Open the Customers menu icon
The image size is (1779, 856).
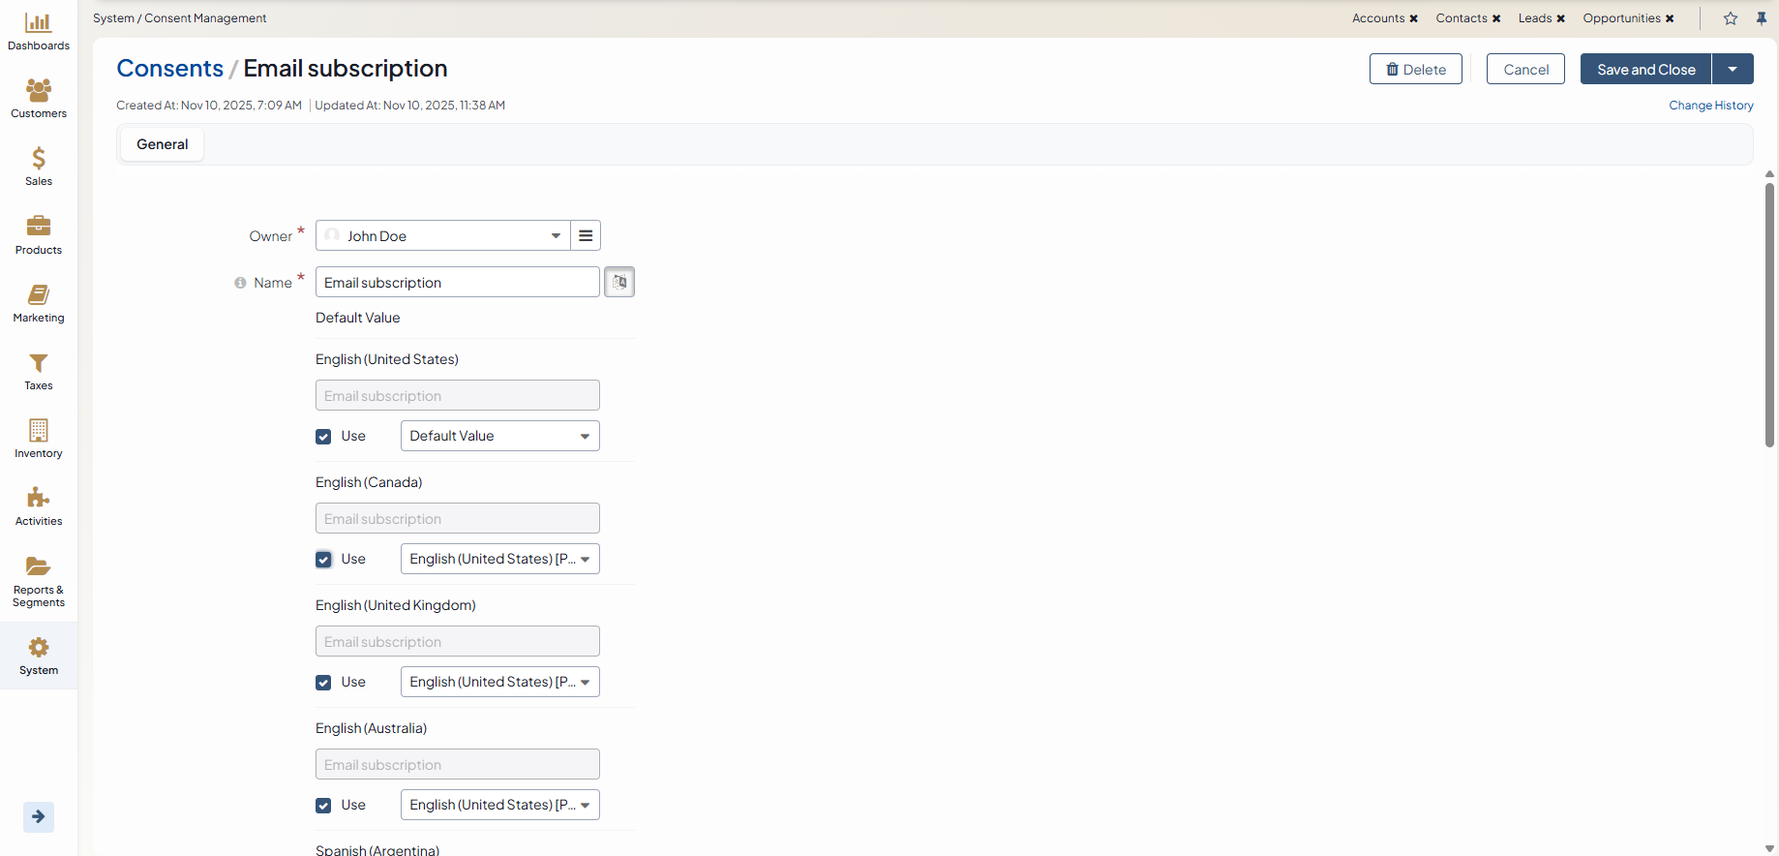39,91
